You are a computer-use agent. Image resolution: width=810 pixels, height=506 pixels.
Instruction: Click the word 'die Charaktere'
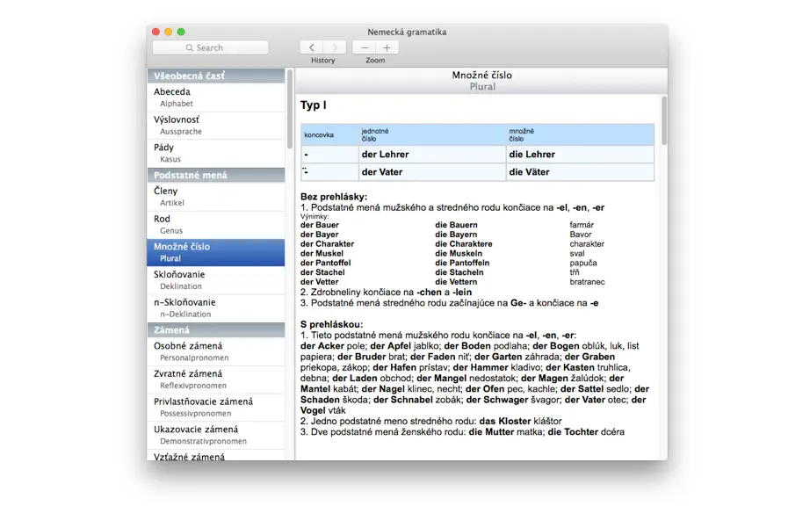tap(463, 243)
